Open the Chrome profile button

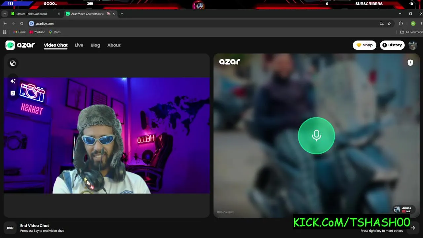coord(413,23)
